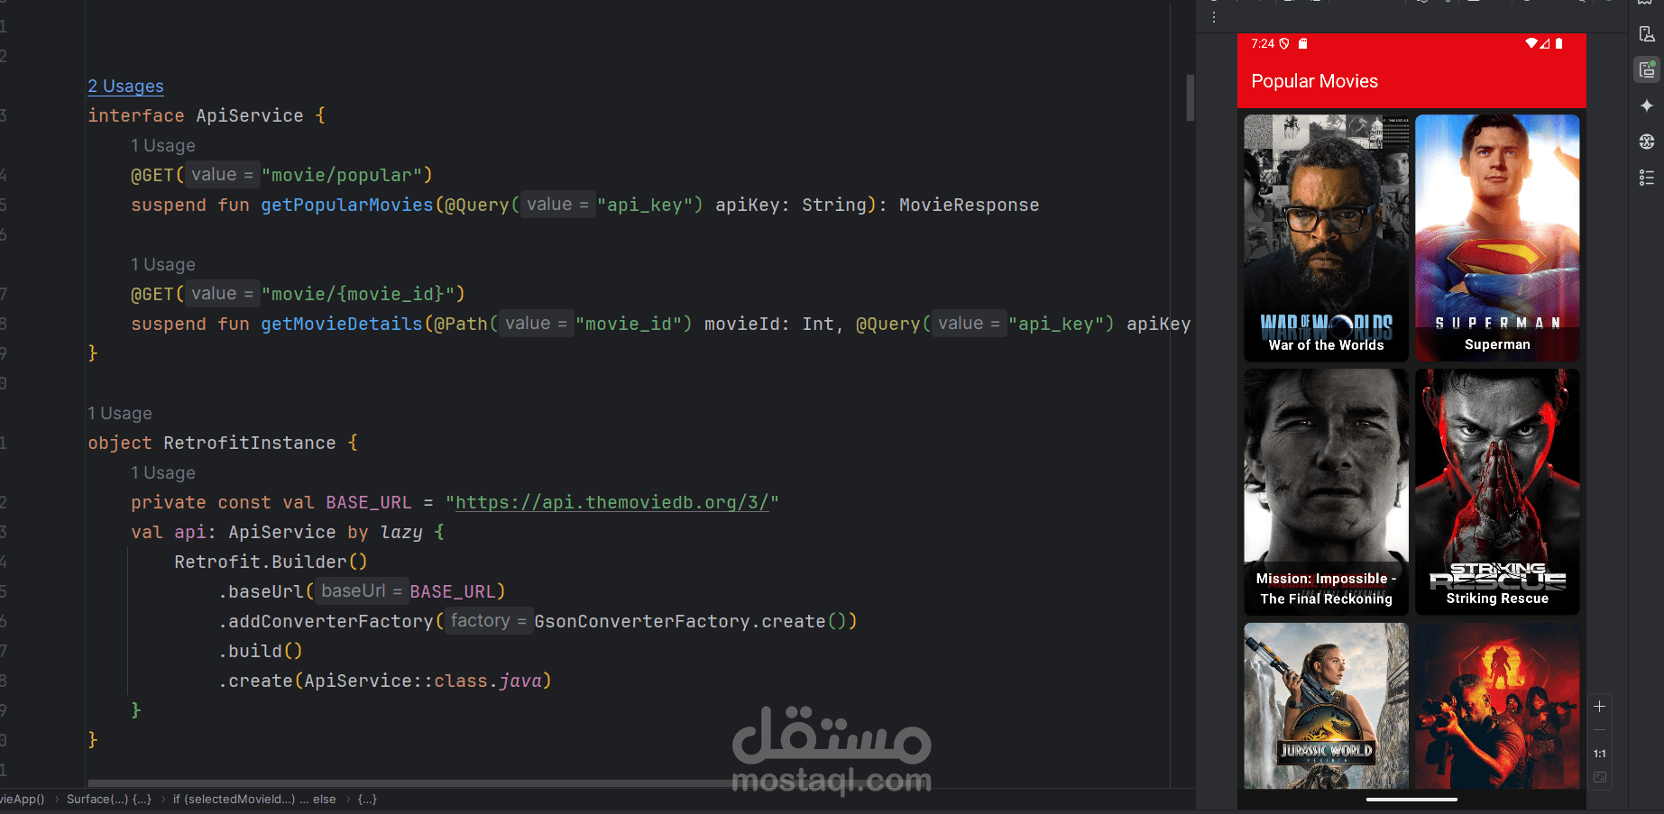Click '1 Usage' hint above getPopularMovies
Viewport: 1664px width, 814px height.
[x=162, y=145]
